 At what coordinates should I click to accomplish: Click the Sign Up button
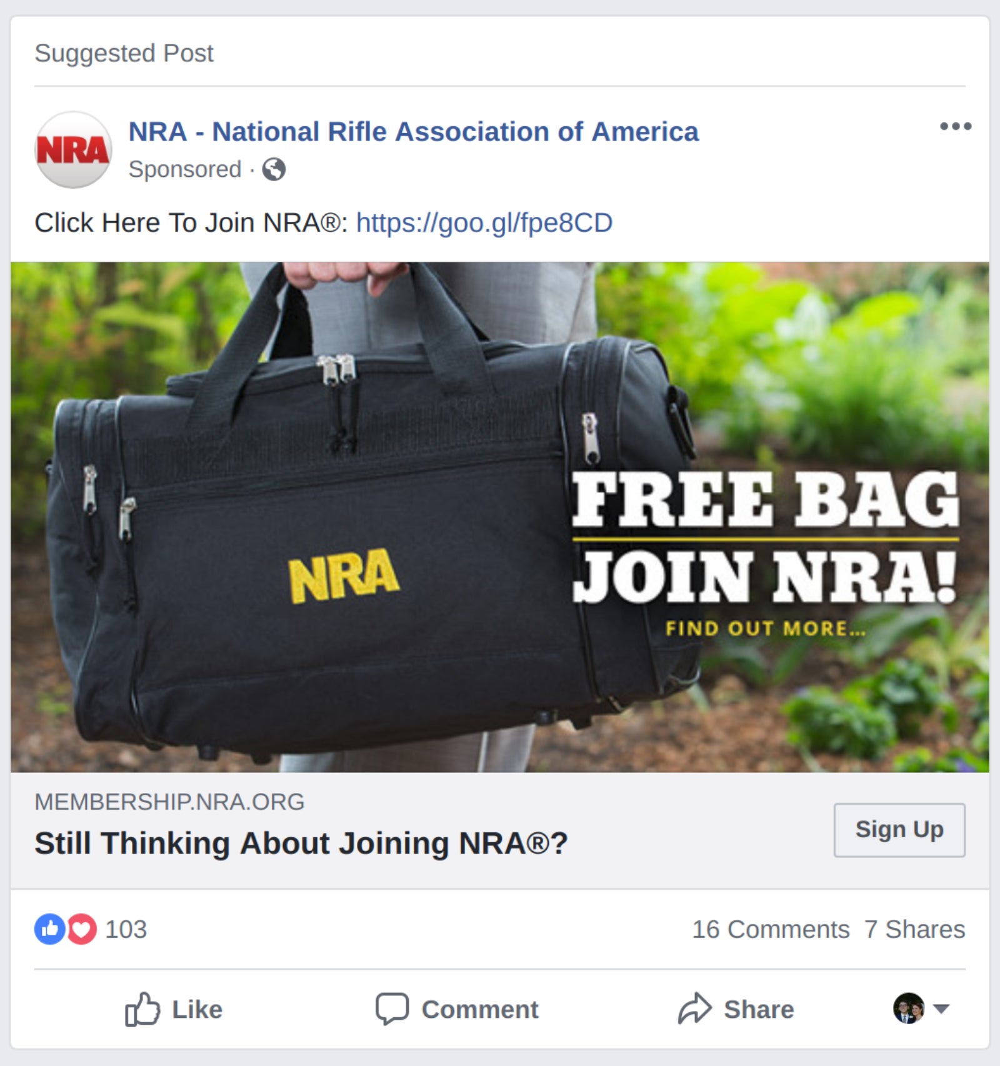point(899,830)
